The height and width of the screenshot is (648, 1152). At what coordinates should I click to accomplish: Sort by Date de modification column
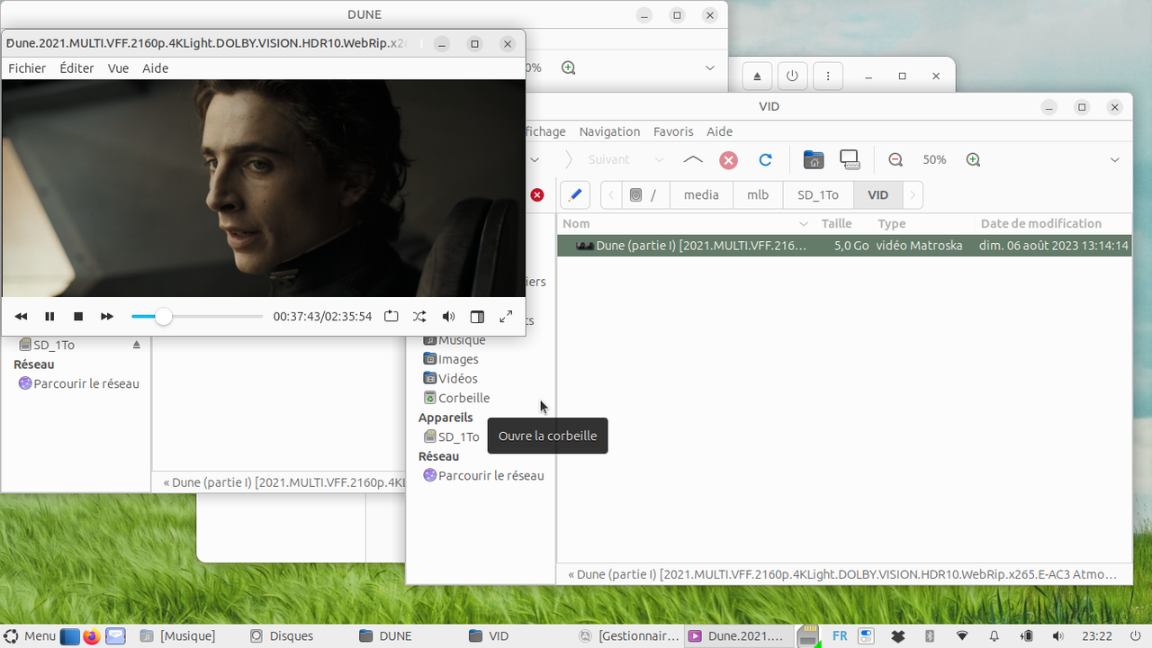1053,223
